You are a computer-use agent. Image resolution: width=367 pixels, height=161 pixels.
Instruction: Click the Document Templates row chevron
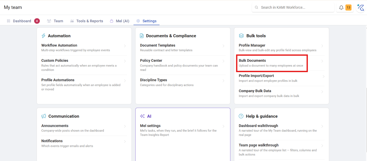[224, 46]
